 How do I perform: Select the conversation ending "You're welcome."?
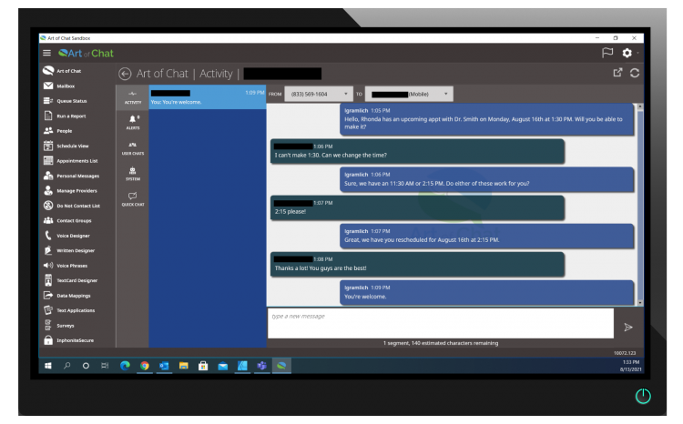click(x=208, y=97)
